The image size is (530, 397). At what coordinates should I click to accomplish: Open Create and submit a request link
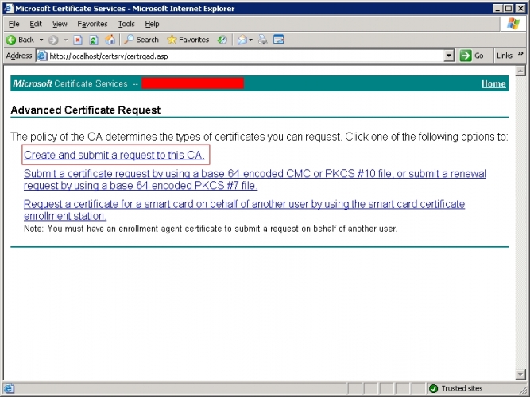(114, 155)
